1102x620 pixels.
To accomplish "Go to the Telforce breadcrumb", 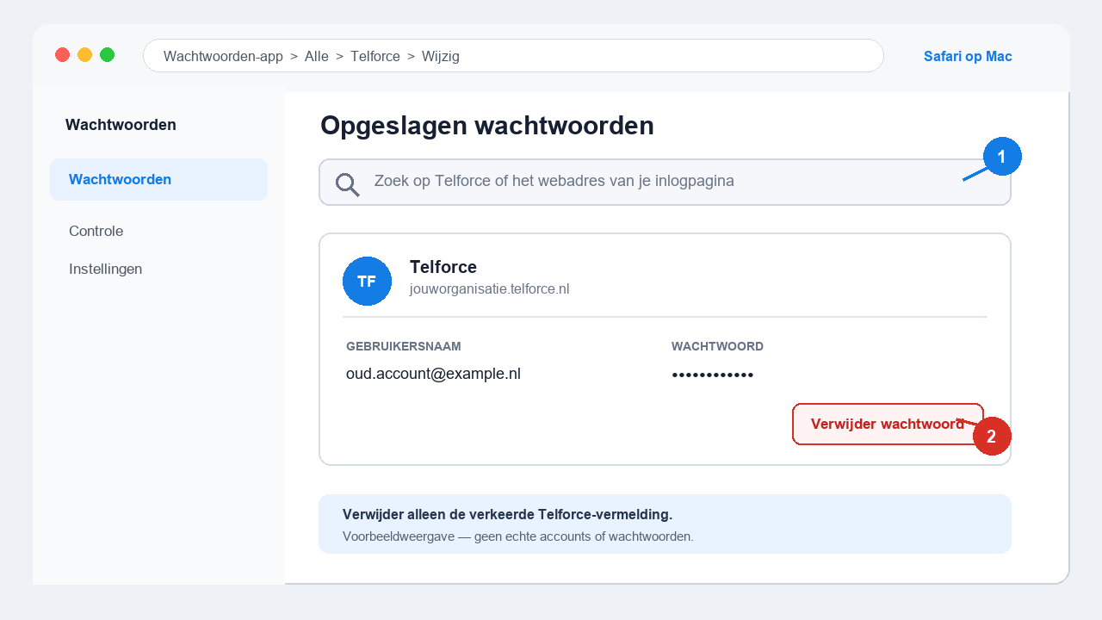I will [x=375, y=56].
